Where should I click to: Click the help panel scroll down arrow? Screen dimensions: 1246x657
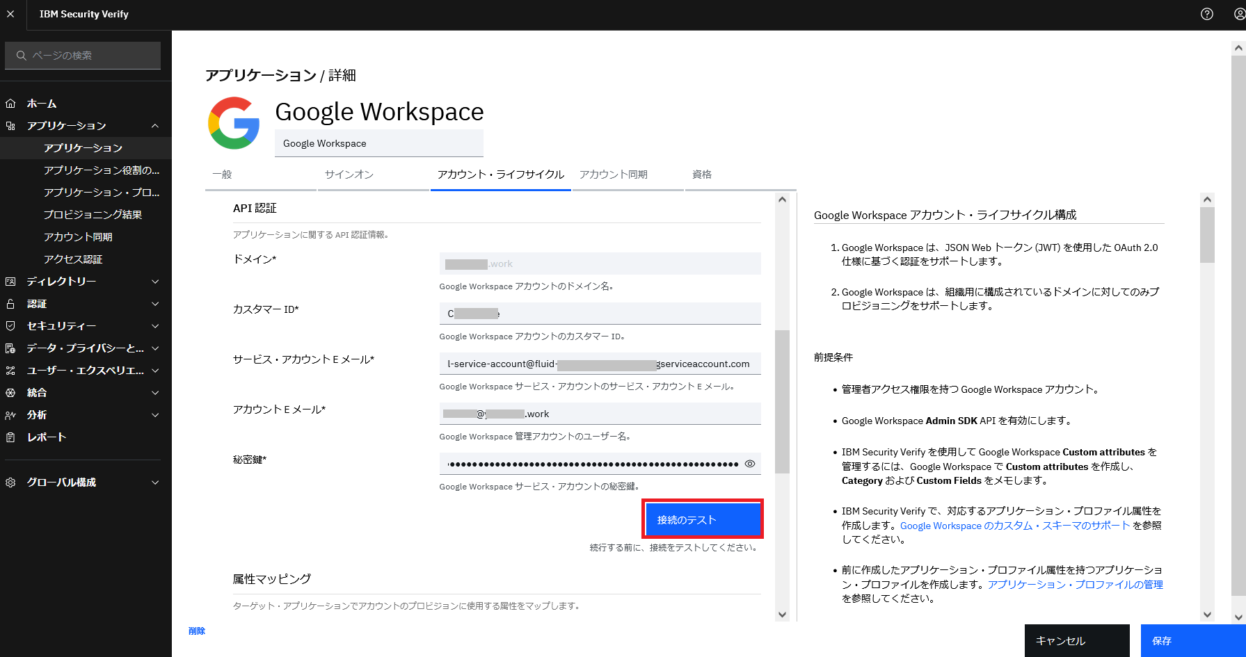pyautogui.click(x=1207, y=615)
